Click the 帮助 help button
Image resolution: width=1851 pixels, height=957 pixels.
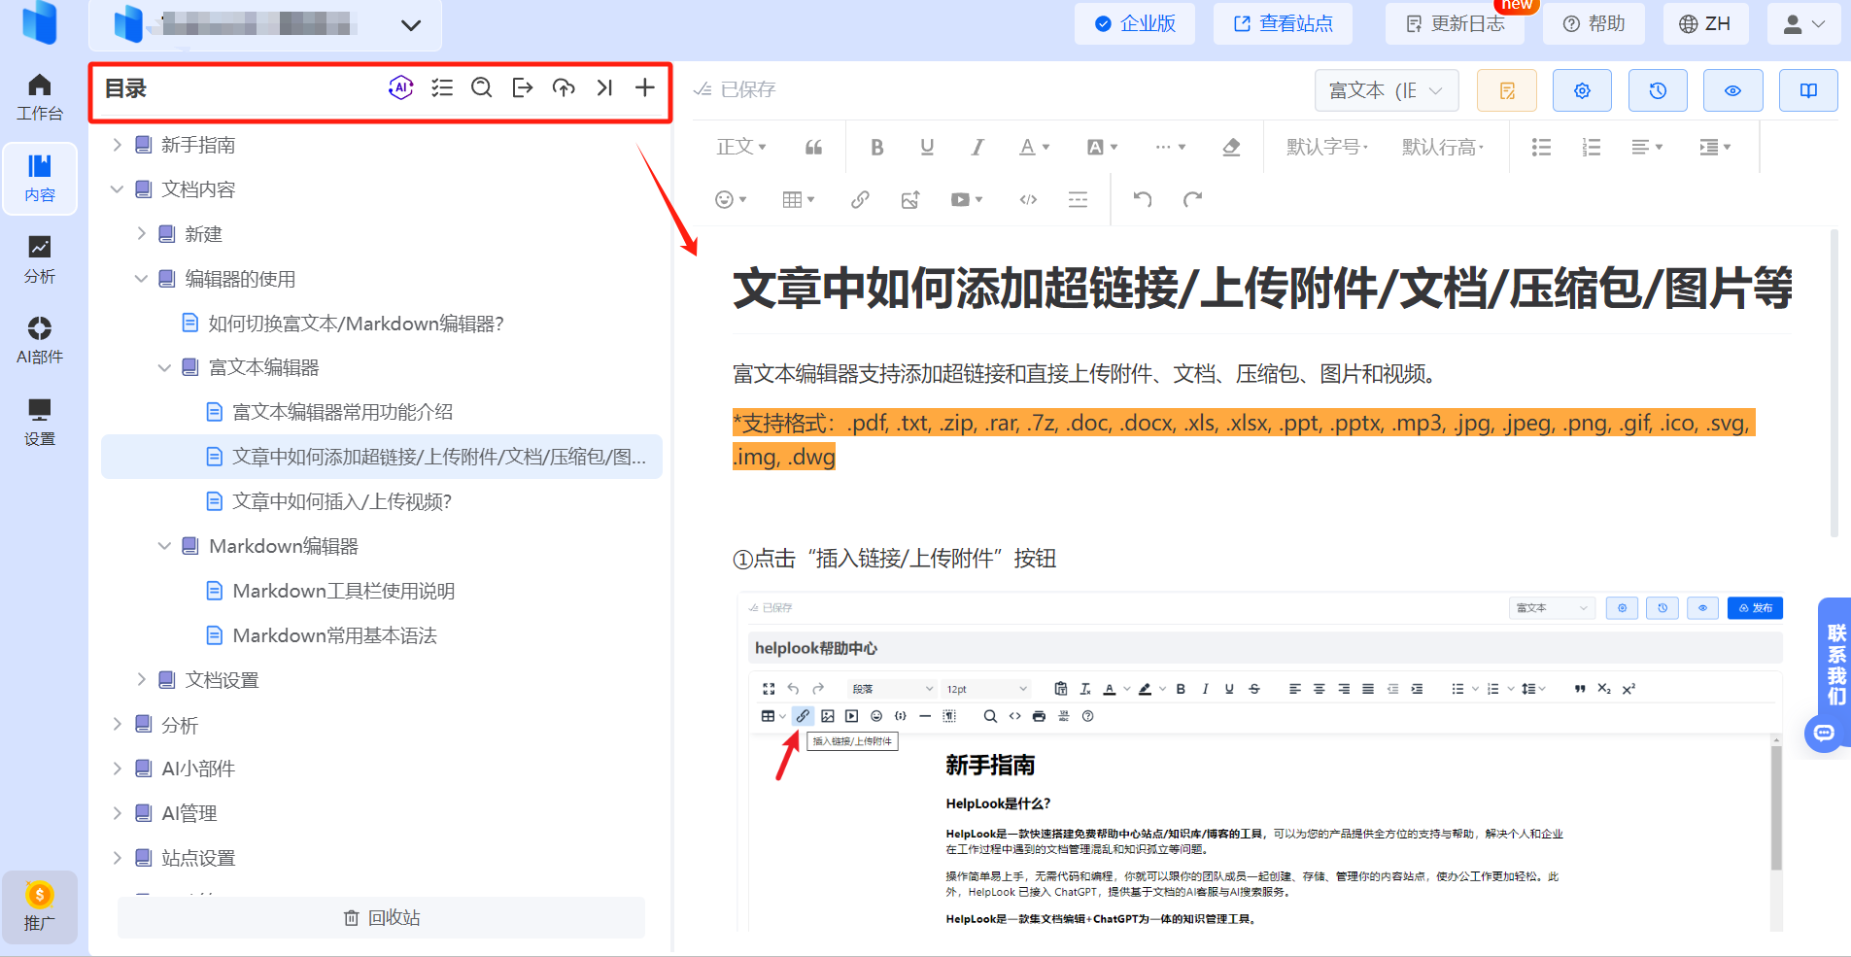pyautogui.click(x=1594, y=23)
